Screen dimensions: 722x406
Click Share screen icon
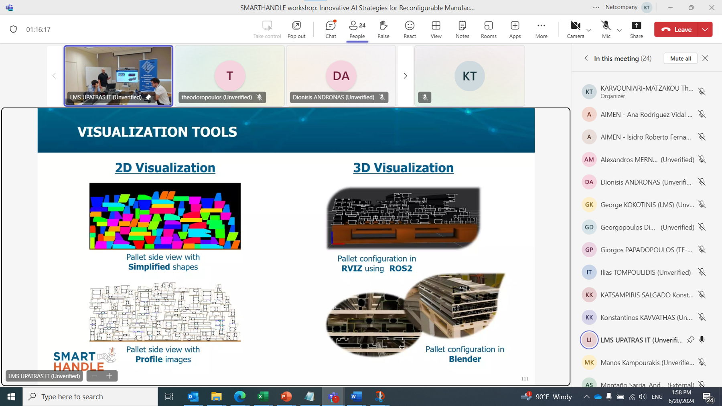(636, 29)
